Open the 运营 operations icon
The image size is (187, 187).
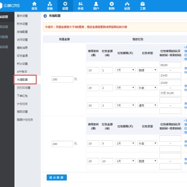127,6
